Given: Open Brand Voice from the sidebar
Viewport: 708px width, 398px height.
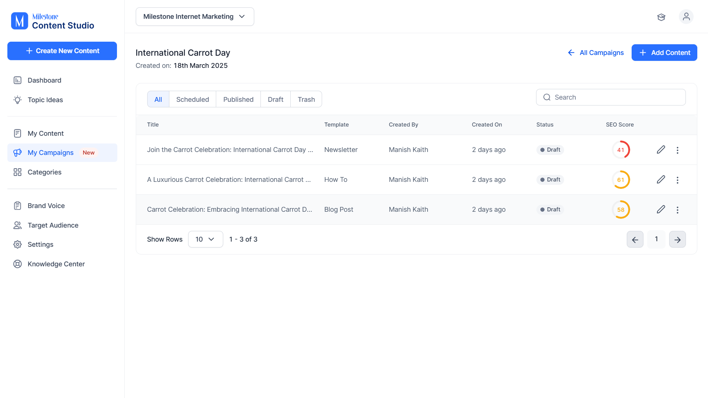Looking at the screenshot, I should 62,206.
